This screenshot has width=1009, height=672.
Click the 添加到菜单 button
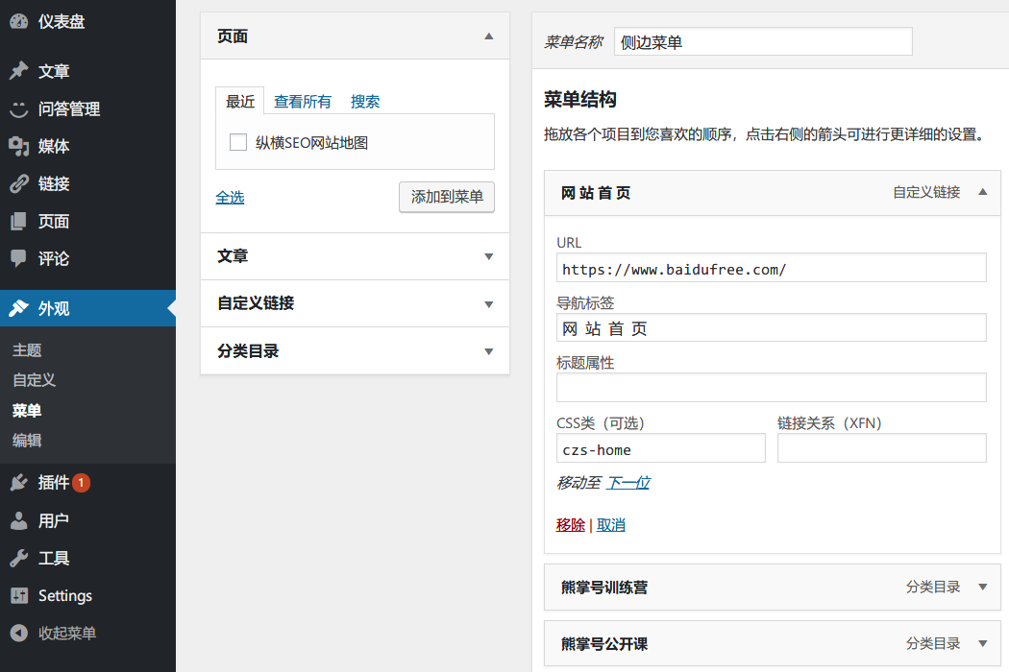[x=446, y=197]
